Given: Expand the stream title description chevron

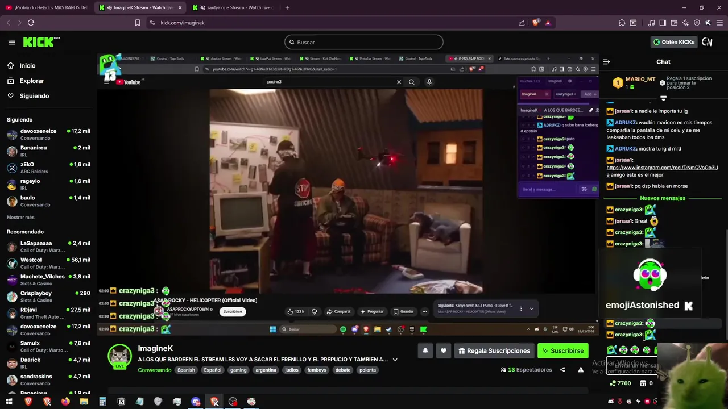Looking at the screenshot, I should pos(395,360).
